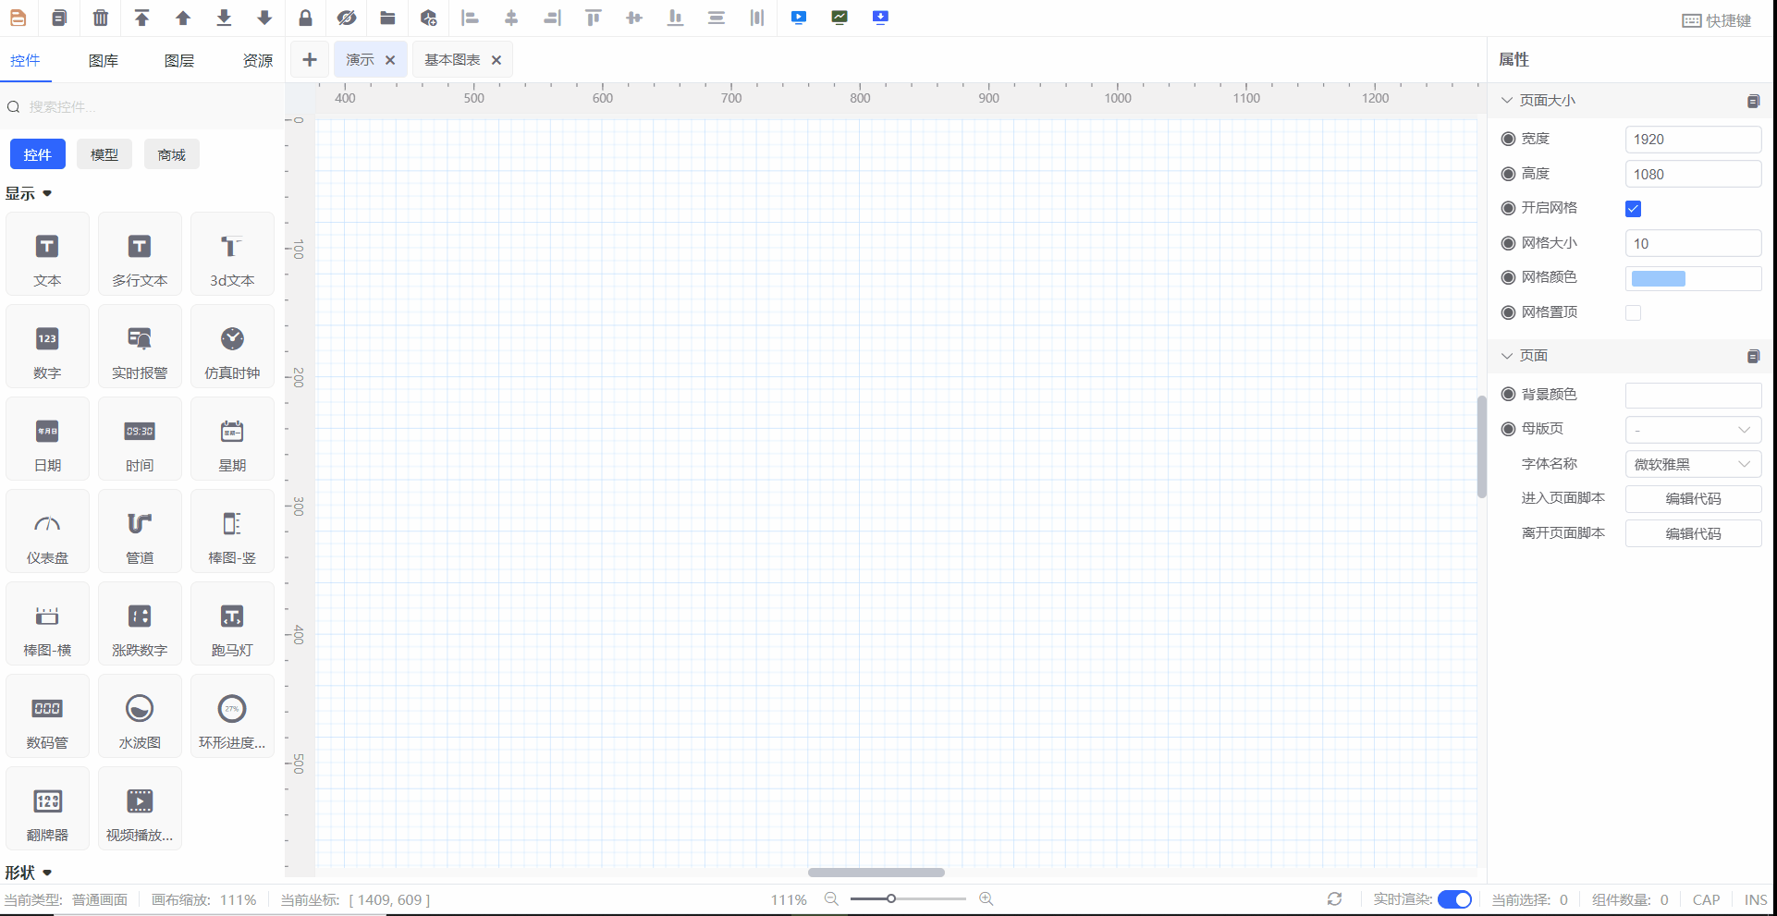Pick the Simulated Clock (仿真时钟) widget
1777x916 pixels.
(x=232, y=348)
